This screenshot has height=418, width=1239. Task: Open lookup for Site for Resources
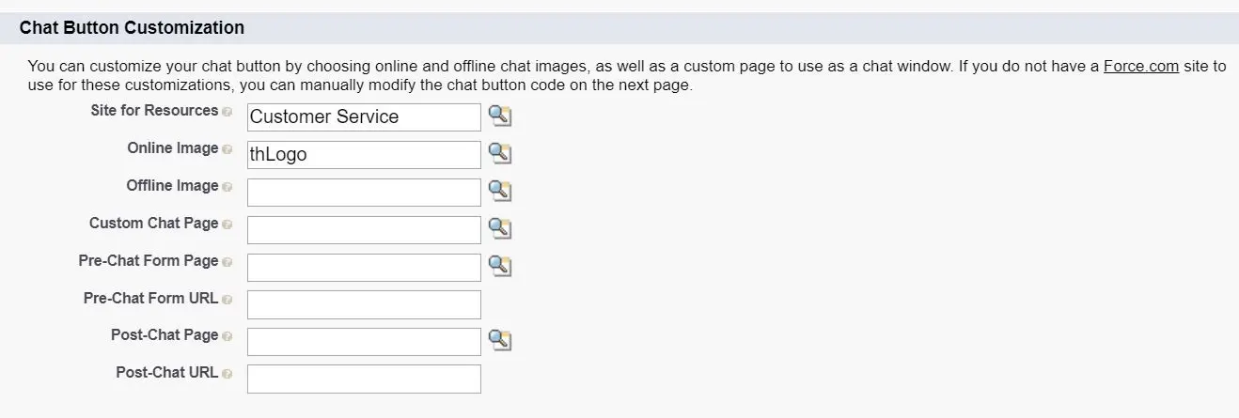[x=500, y=116]
